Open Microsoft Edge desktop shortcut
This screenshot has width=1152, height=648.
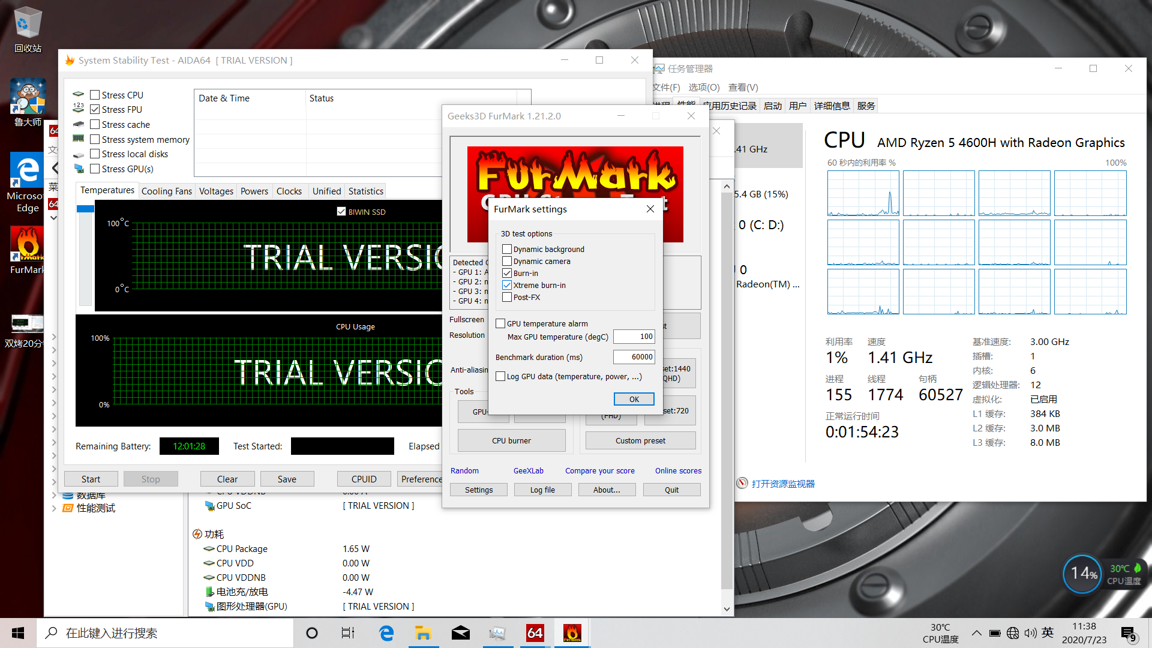tap(27, 182)
